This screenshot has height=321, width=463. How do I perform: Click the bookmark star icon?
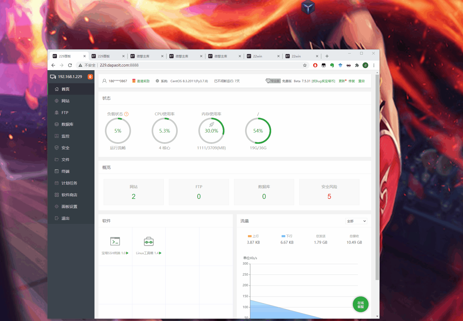click(x=305, y=65)
